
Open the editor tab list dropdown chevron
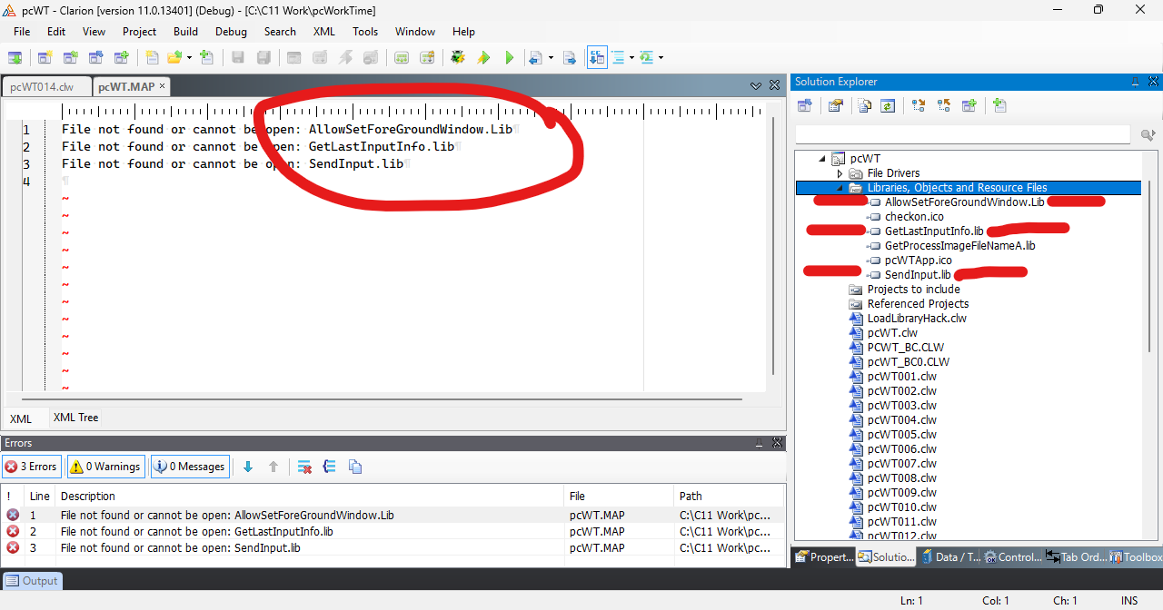point(756,85)
